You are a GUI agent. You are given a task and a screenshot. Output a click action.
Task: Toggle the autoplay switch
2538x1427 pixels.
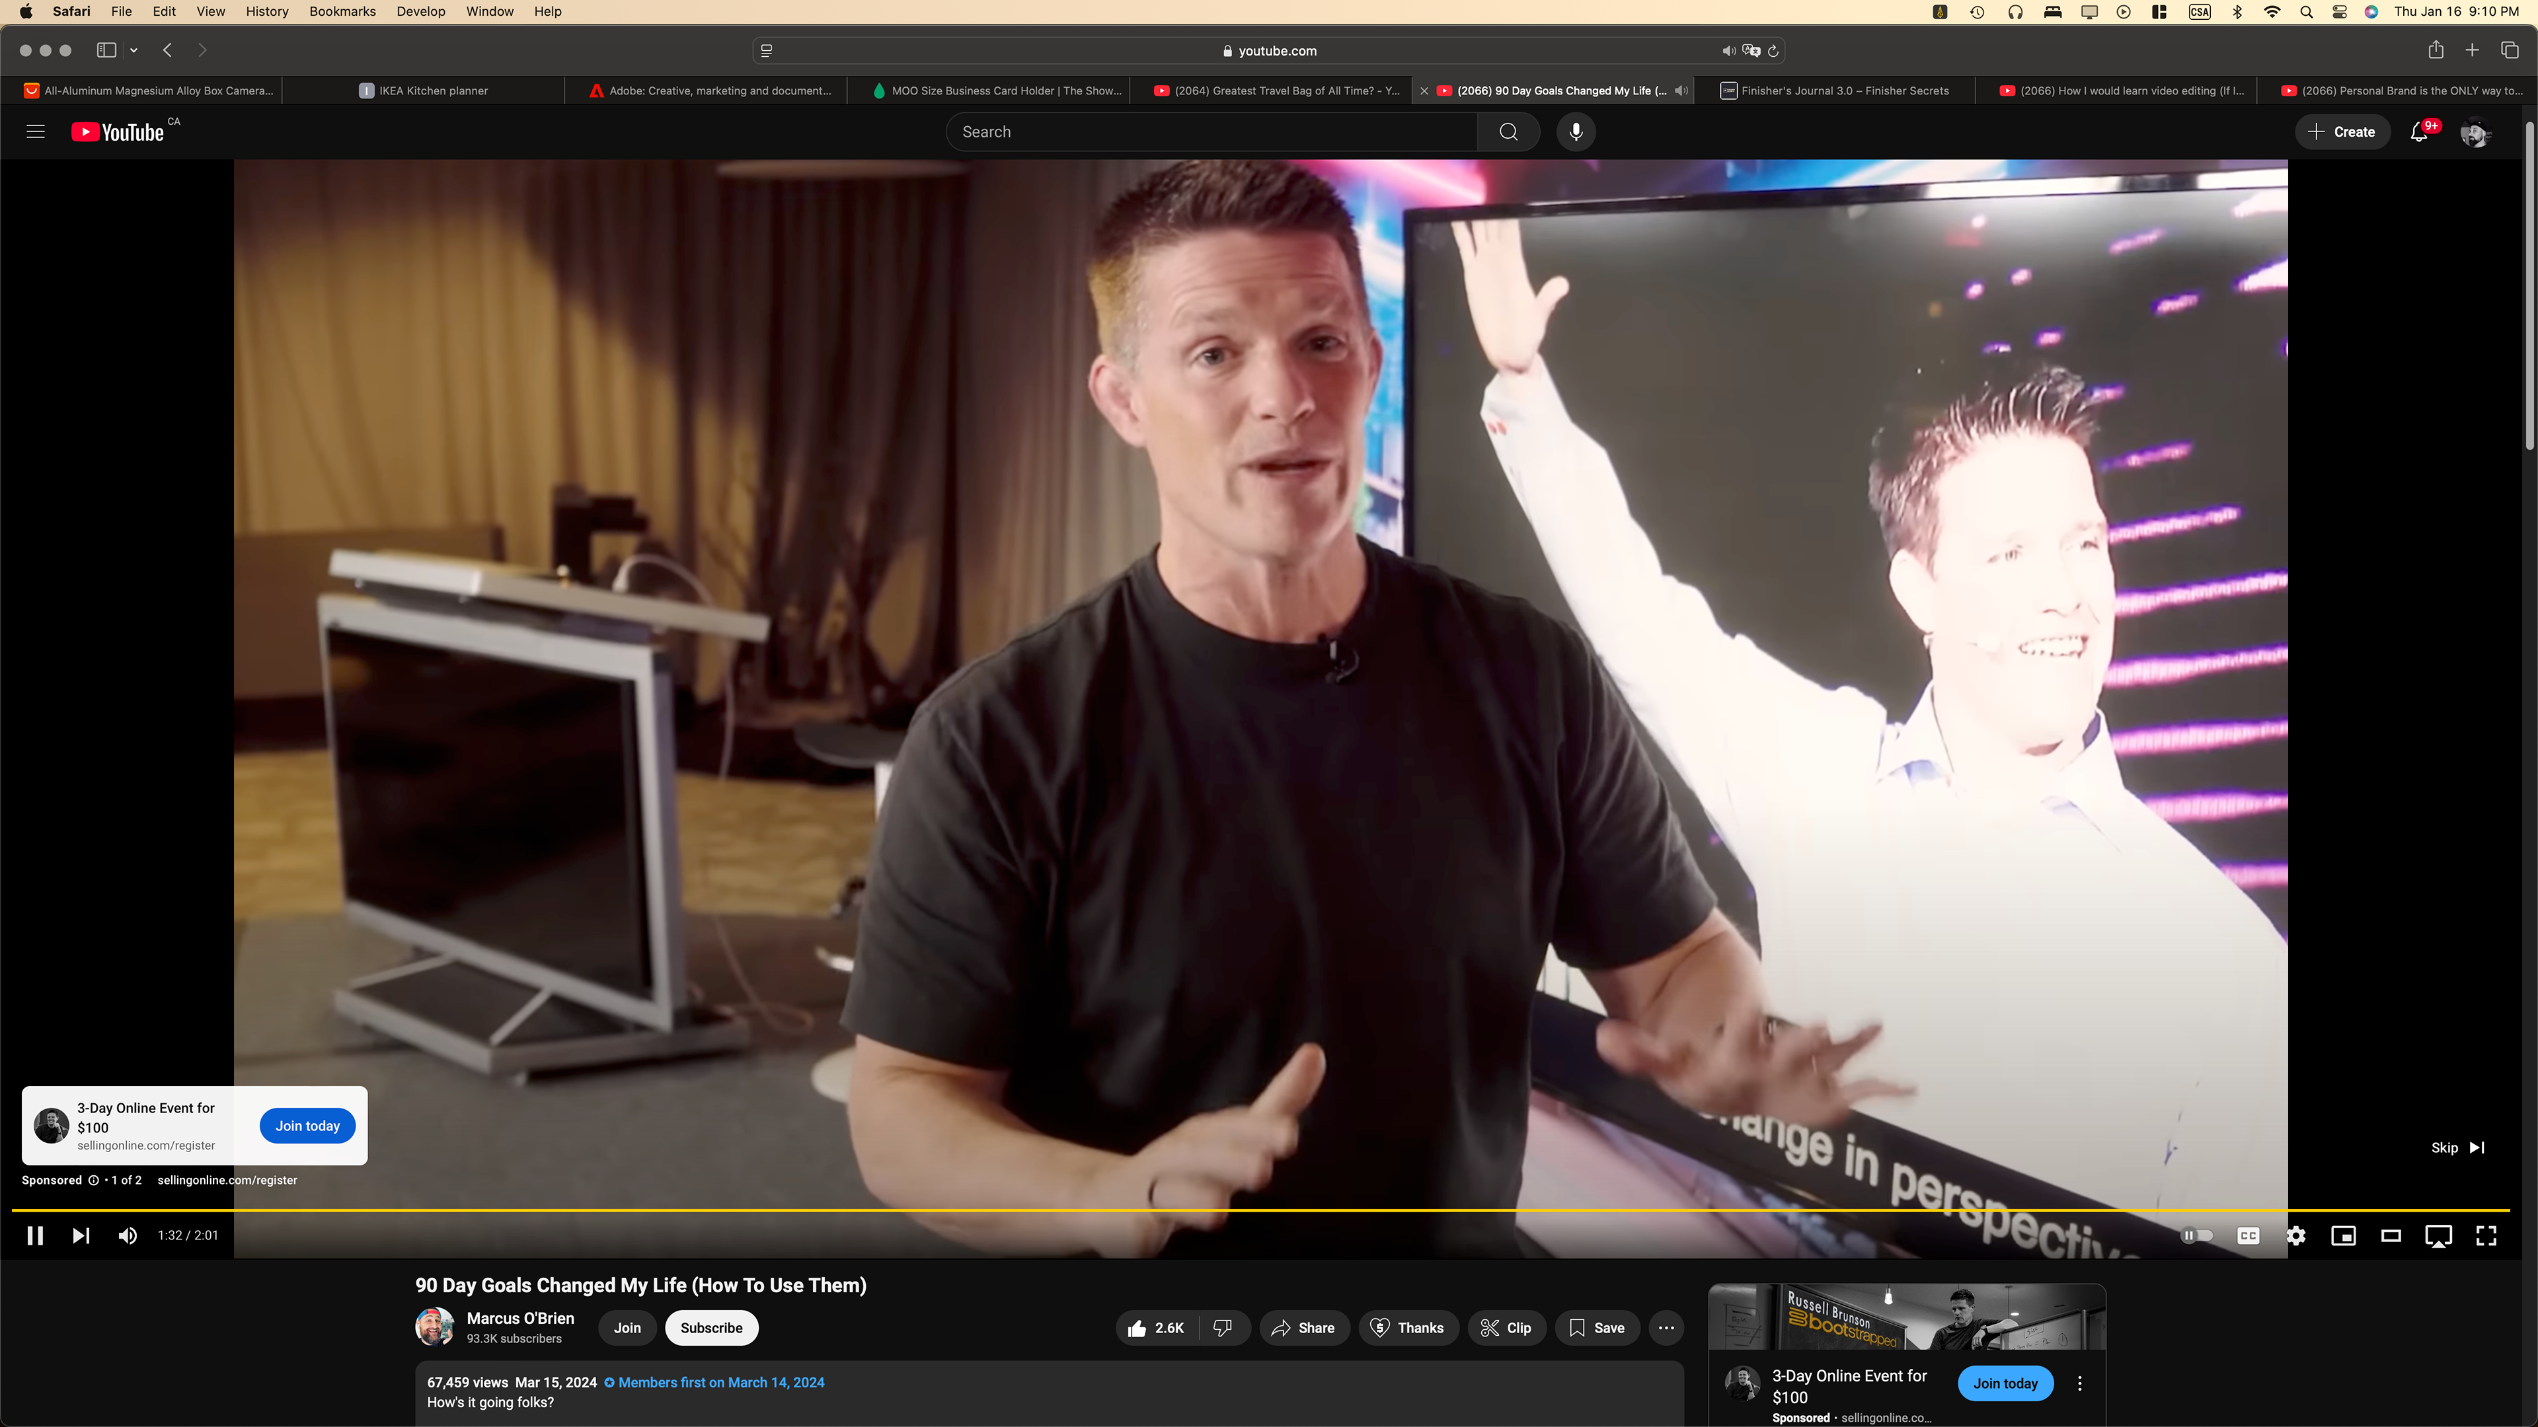point(2197,1235)
